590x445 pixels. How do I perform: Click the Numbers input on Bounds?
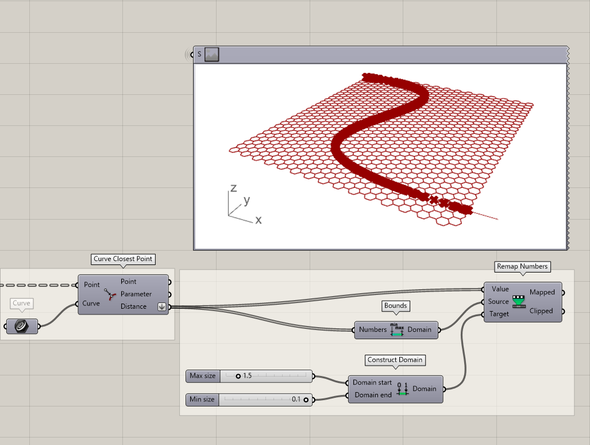[372, 330]
